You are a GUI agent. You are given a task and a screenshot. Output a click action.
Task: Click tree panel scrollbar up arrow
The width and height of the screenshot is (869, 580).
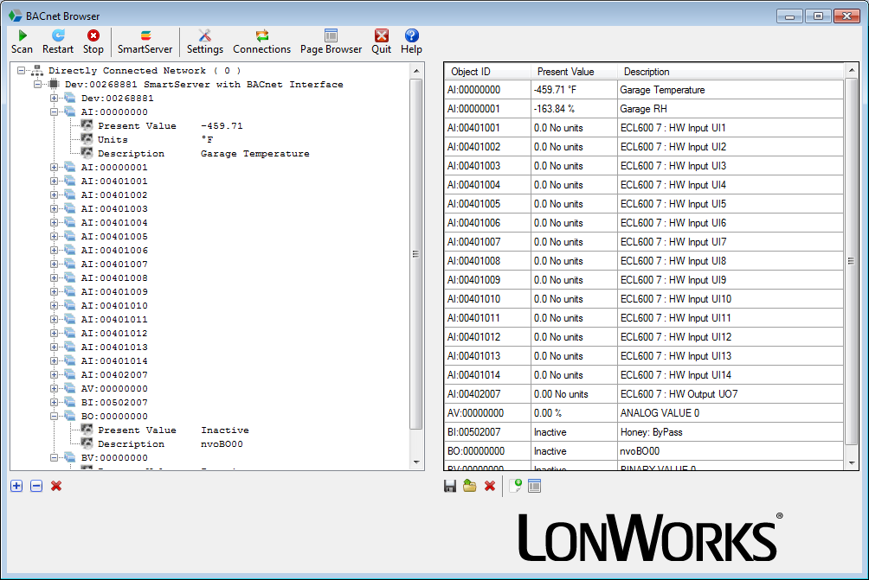tap(416, 71)
